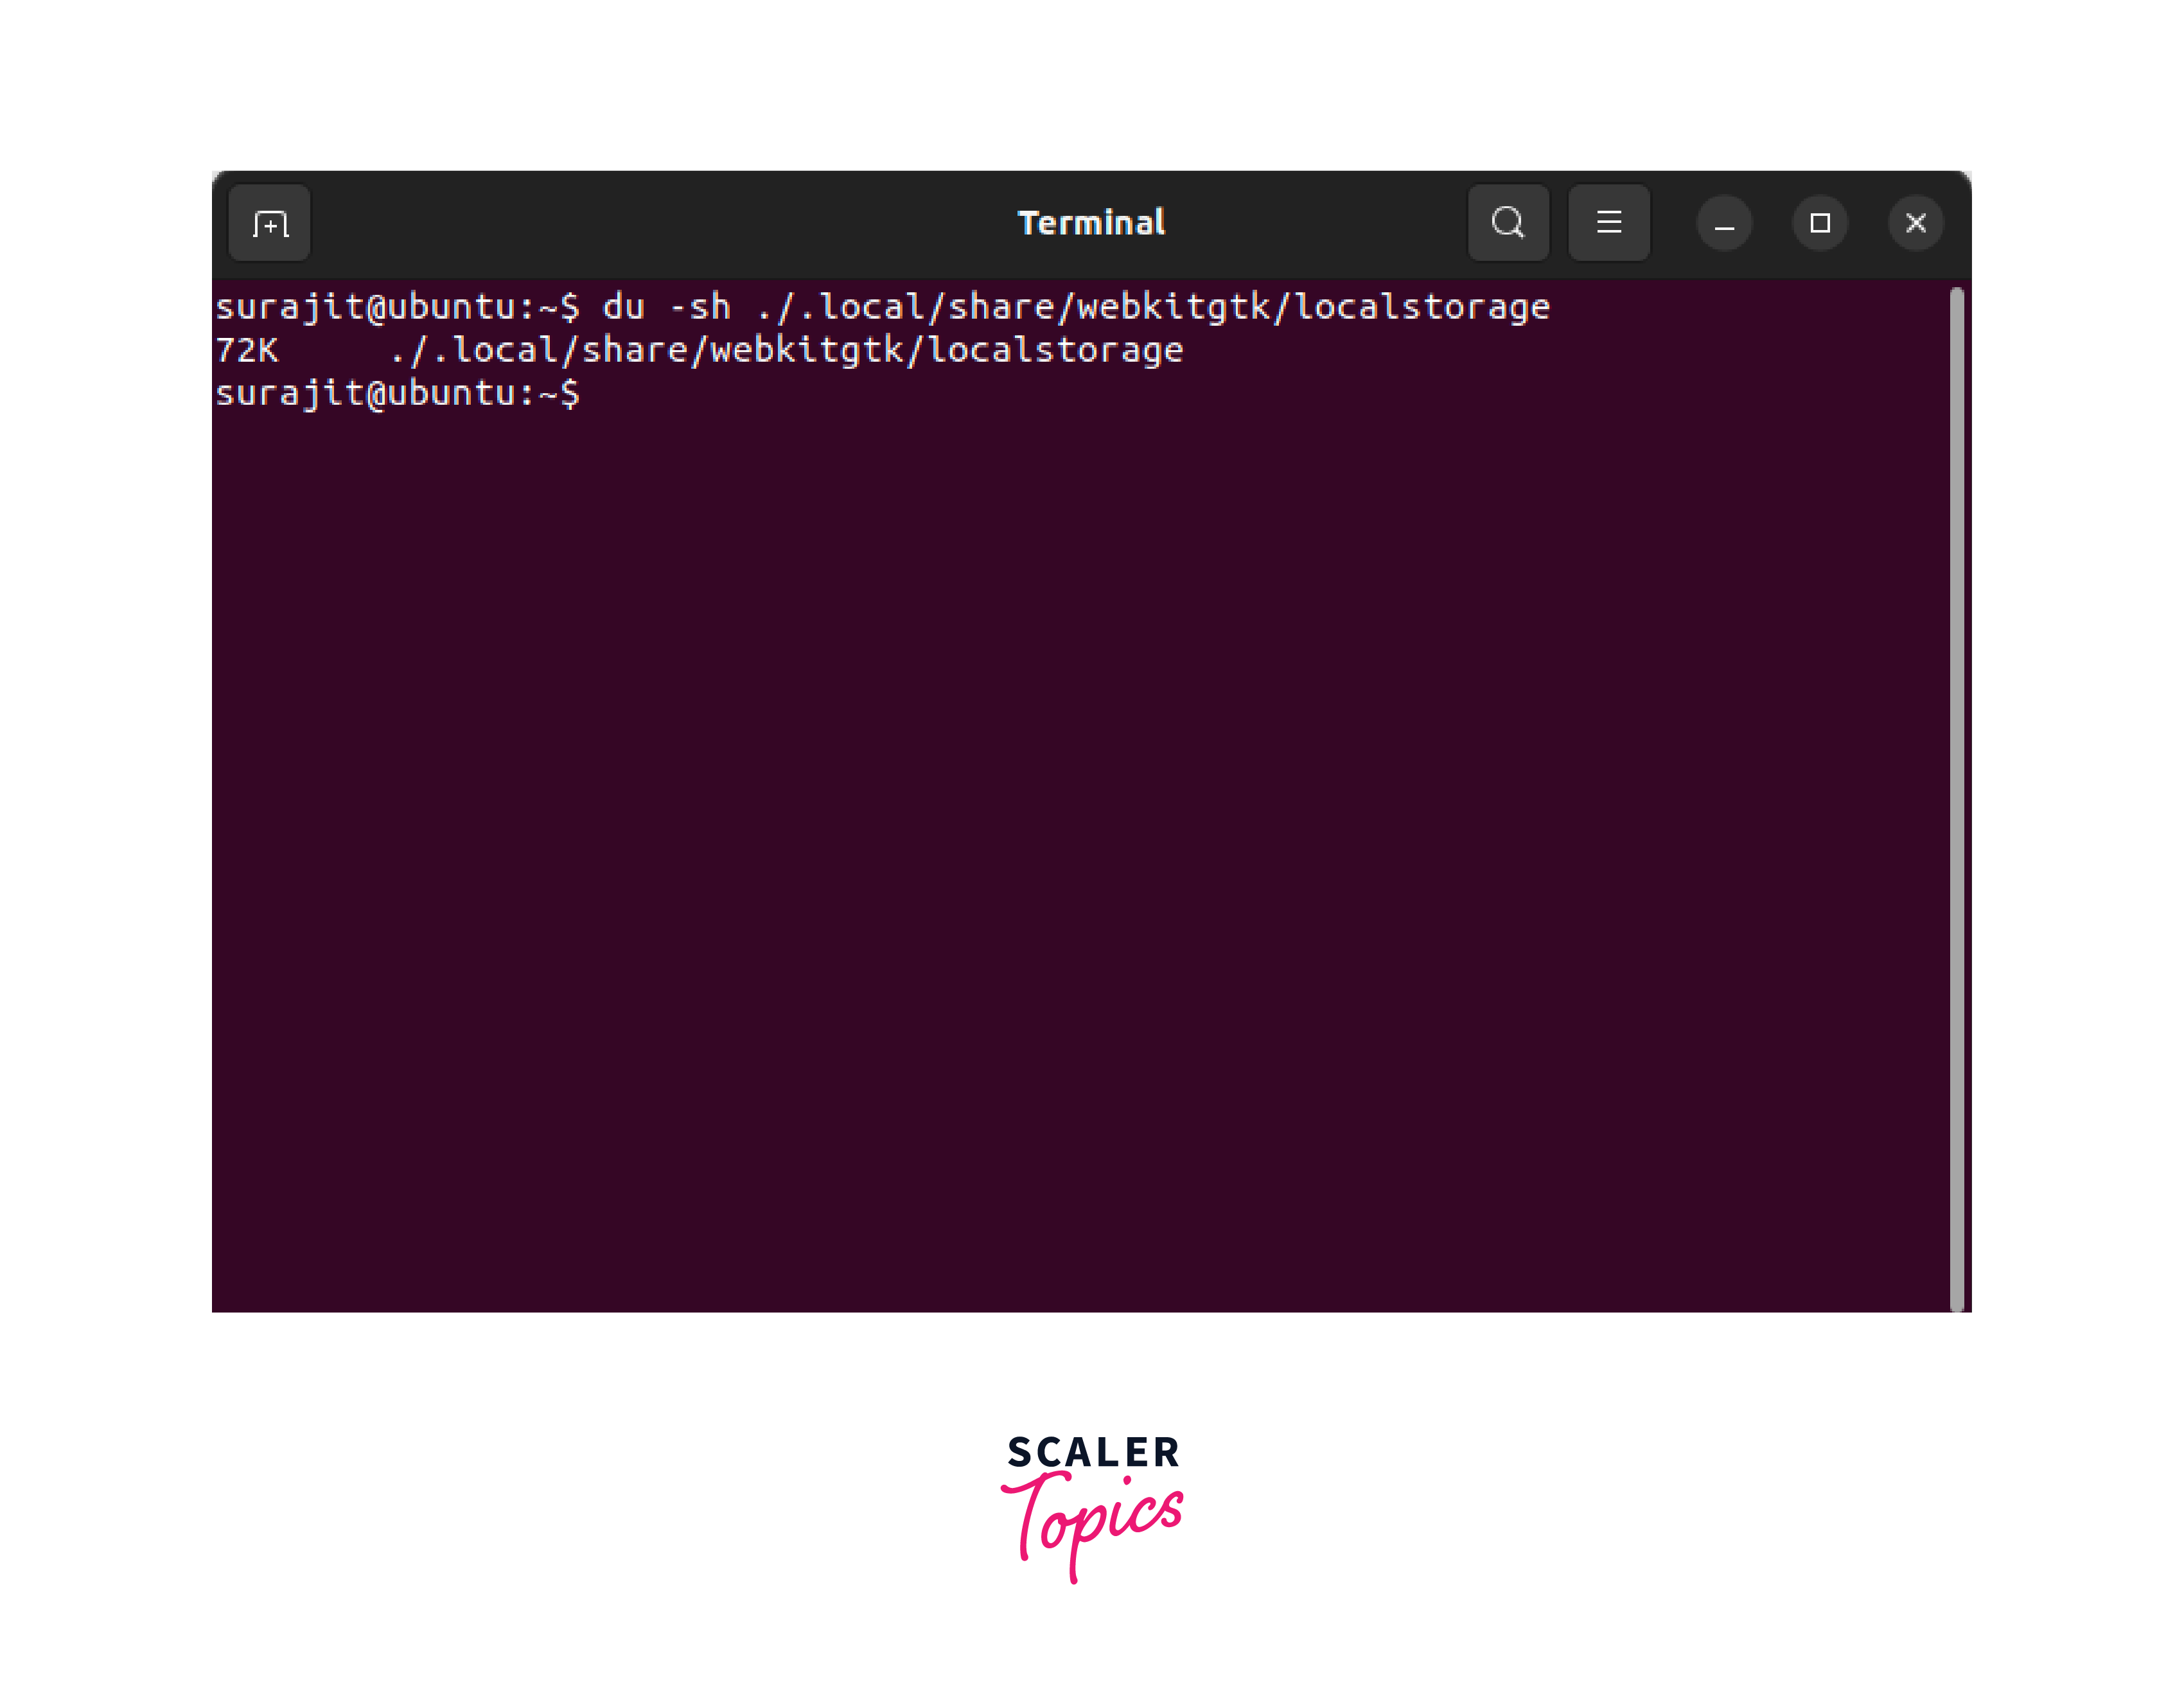
Task: Click bottom of the scrollbar track
Action: 1956,1290
